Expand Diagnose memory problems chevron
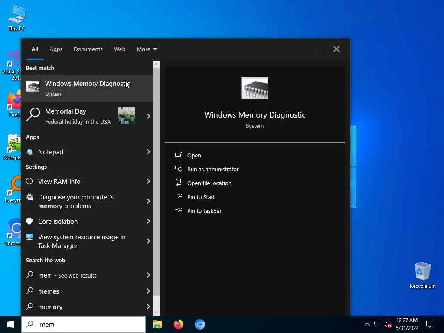 click(x=148, y=201)
